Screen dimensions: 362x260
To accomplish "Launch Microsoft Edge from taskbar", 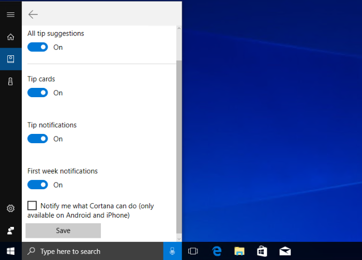I will click(x=217, y=251).
